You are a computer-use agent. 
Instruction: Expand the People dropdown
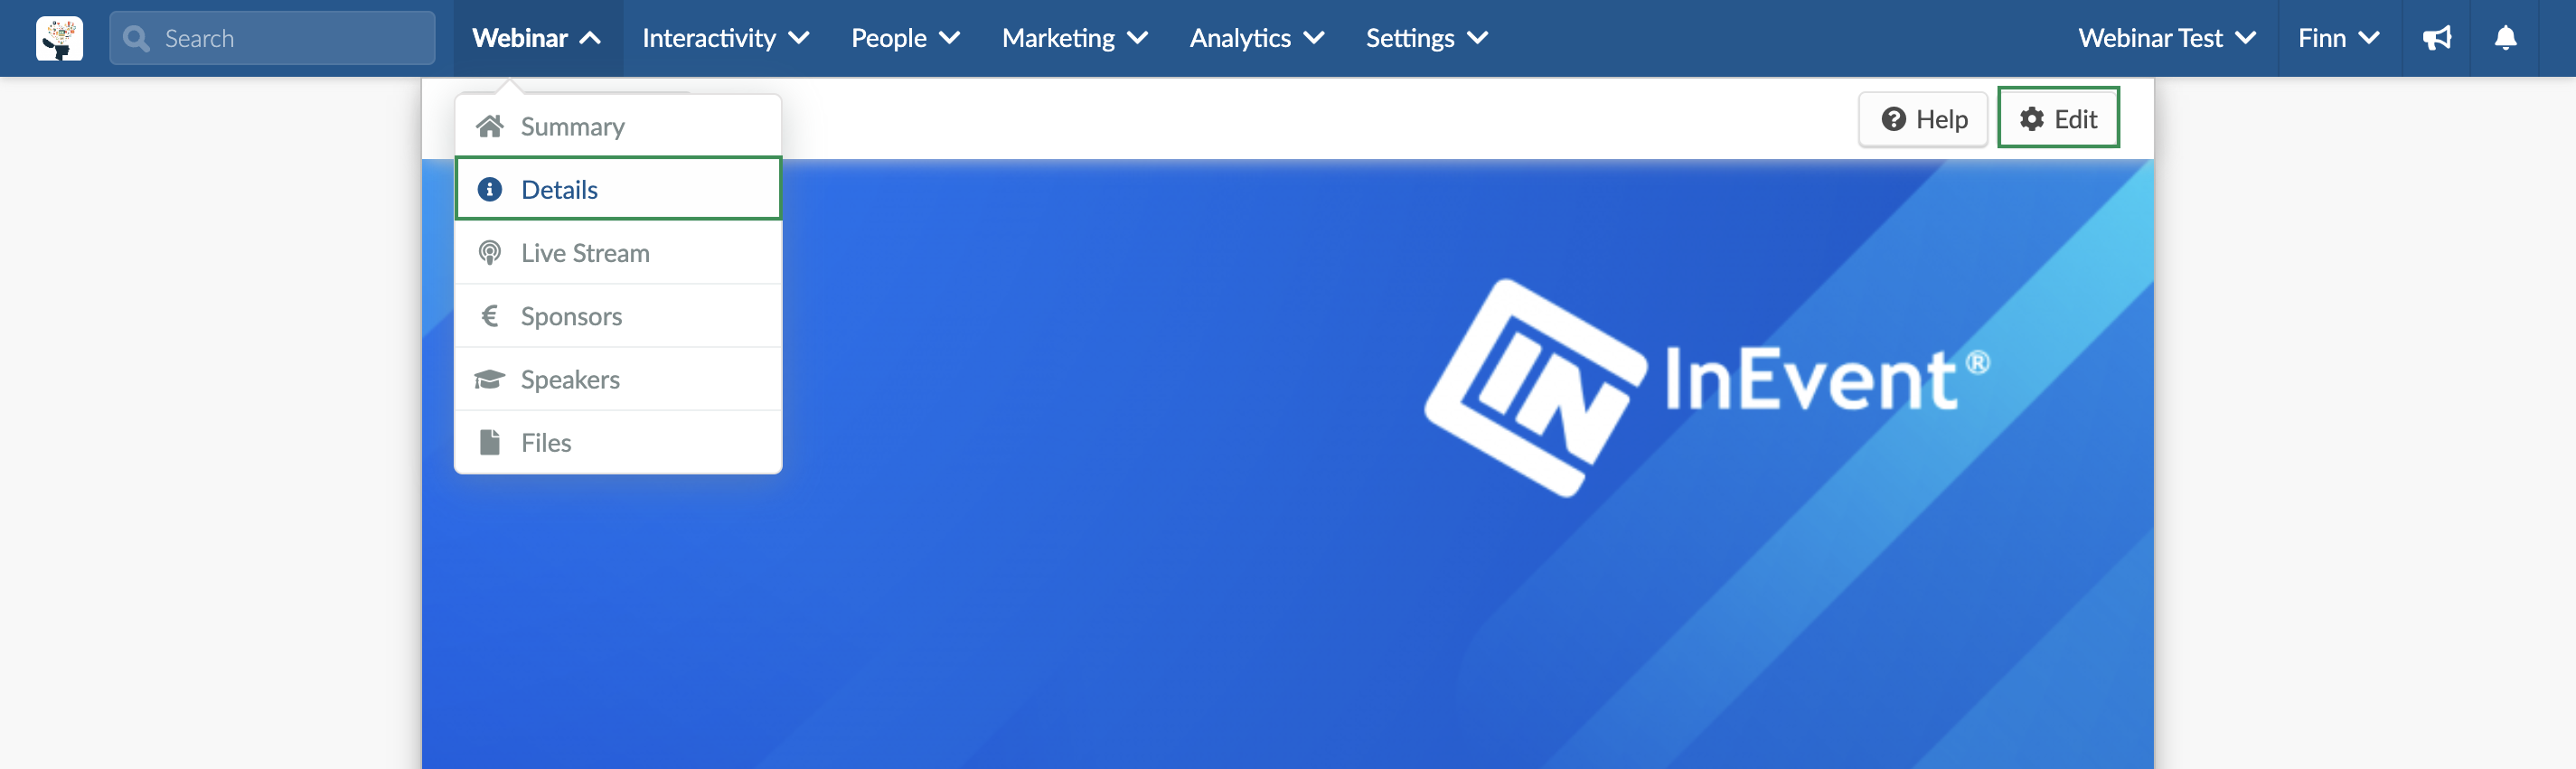[905, 38]
